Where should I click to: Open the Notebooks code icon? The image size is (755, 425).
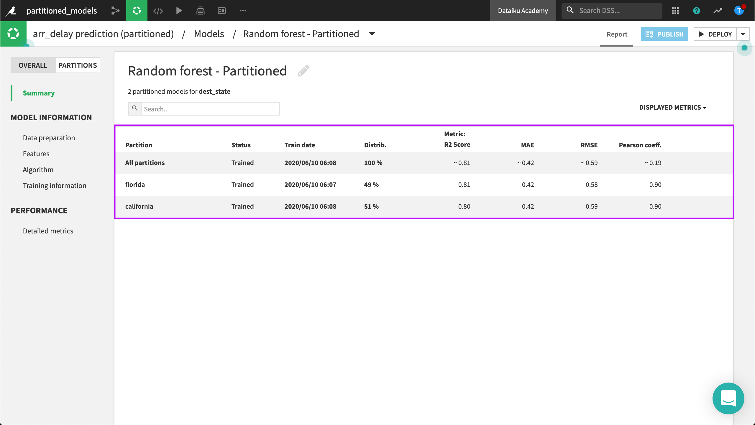click(x=158, y=11)
